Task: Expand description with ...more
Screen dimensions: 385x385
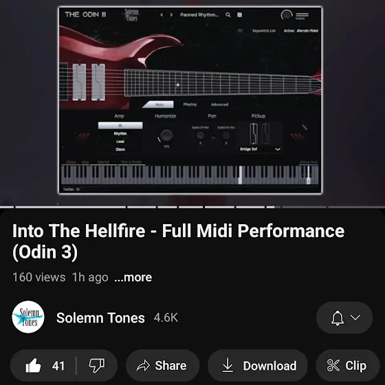Action: pyautogui.click(x=133, y=278)
